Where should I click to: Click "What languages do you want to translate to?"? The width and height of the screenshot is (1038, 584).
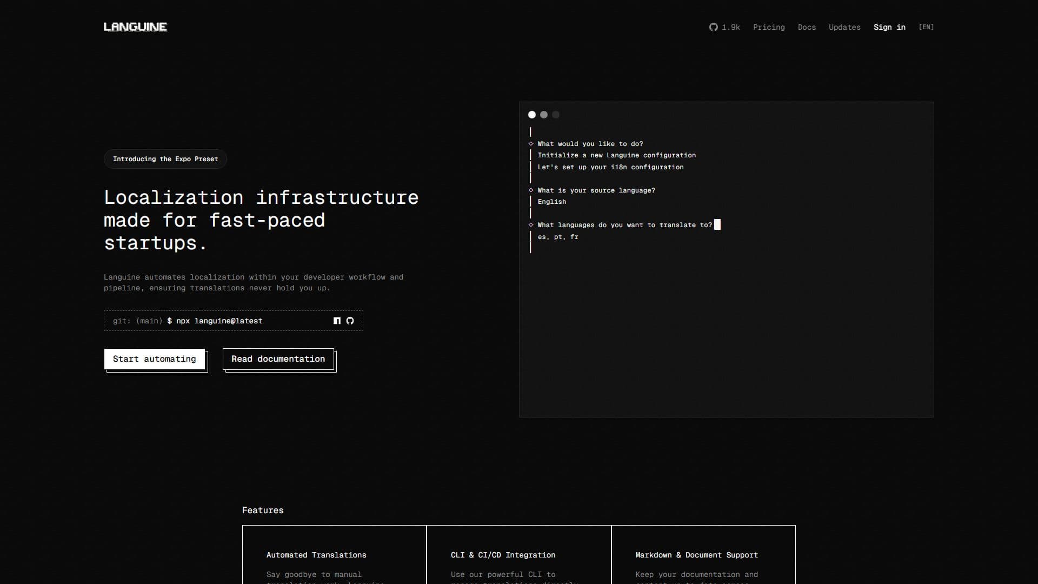(625, 225)
